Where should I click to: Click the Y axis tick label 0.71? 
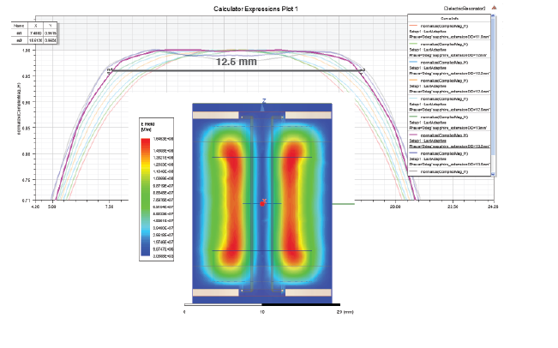pyautogui.click(x=27, y=201)
